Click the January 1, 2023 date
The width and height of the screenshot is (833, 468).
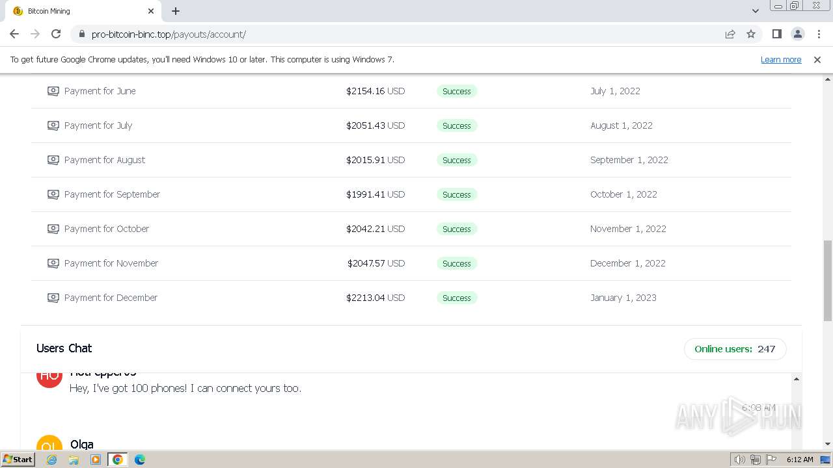[x=623, y=298]
